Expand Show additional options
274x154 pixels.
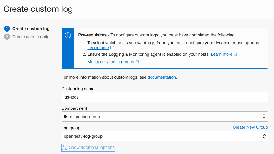[92, 148]
